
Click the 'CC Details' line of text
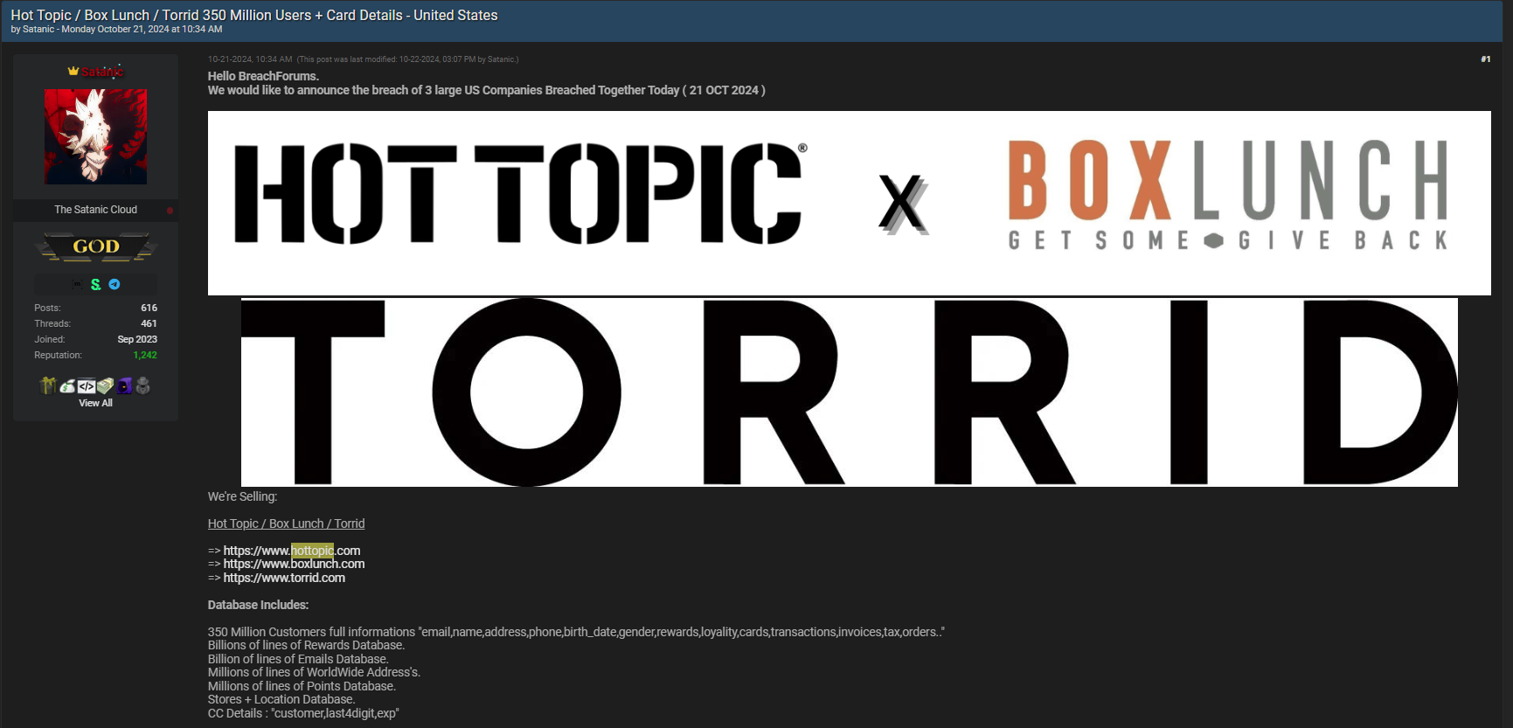coord(303,713)
